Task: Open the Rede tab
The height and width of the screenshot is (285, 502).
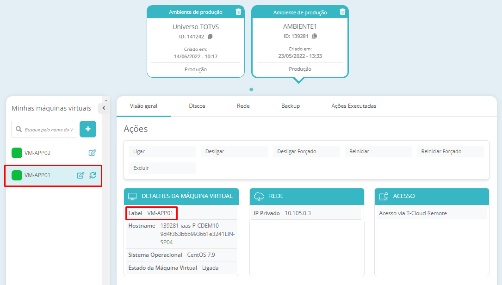Action: pyautogui.click(x=243, y=106)
